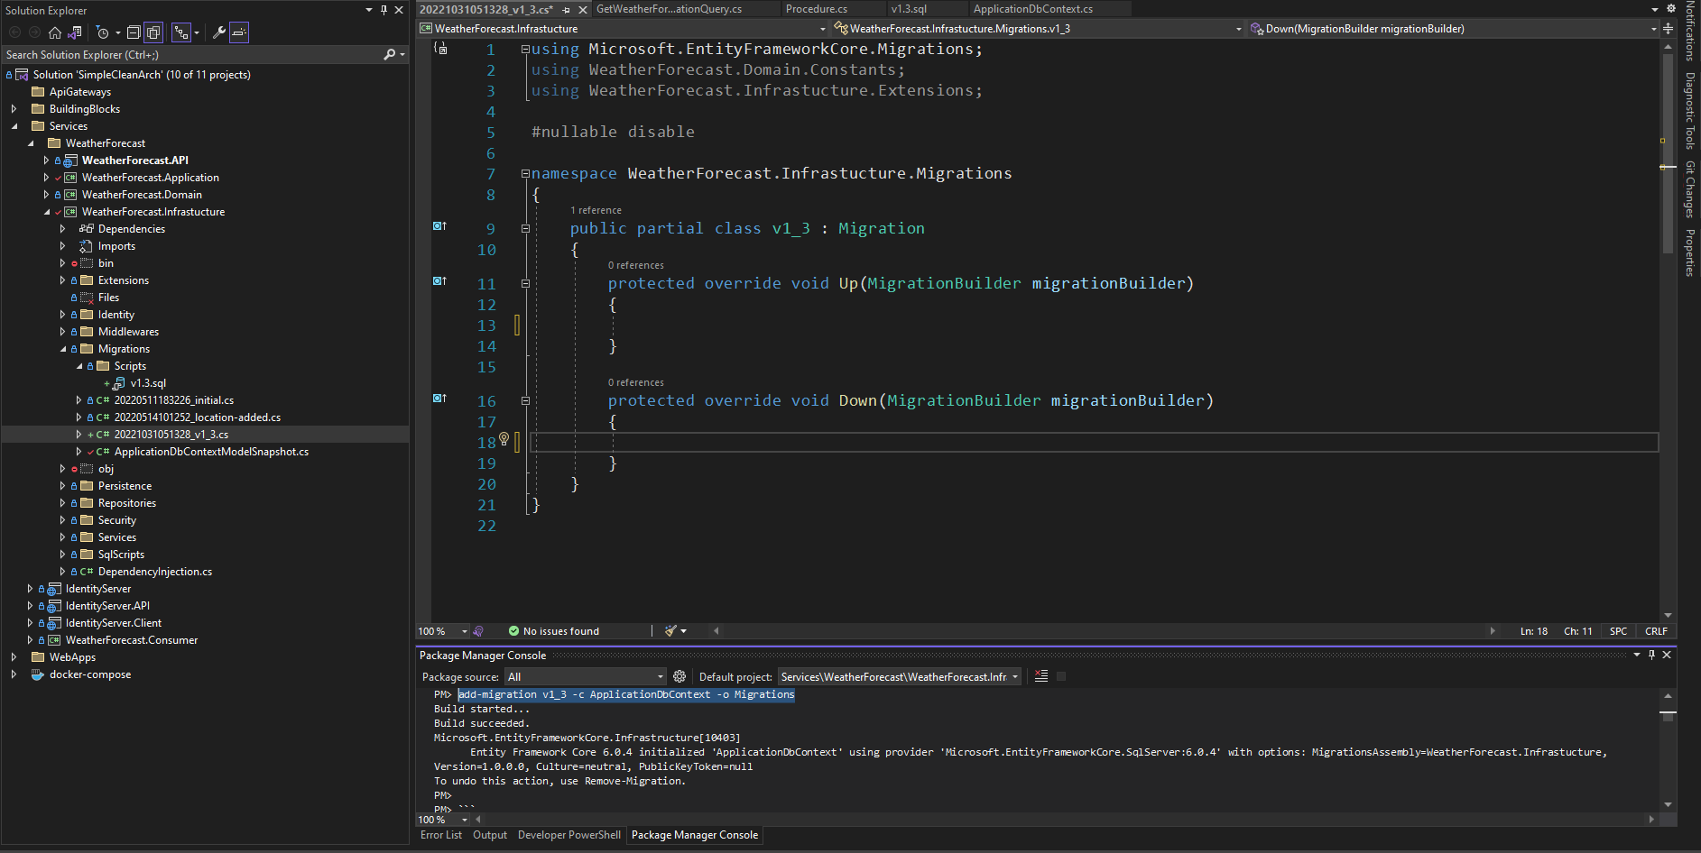Click the Clear All icon in Package Manager Console
Screen dimensions: 1701x853
(x=1041, y=675)
